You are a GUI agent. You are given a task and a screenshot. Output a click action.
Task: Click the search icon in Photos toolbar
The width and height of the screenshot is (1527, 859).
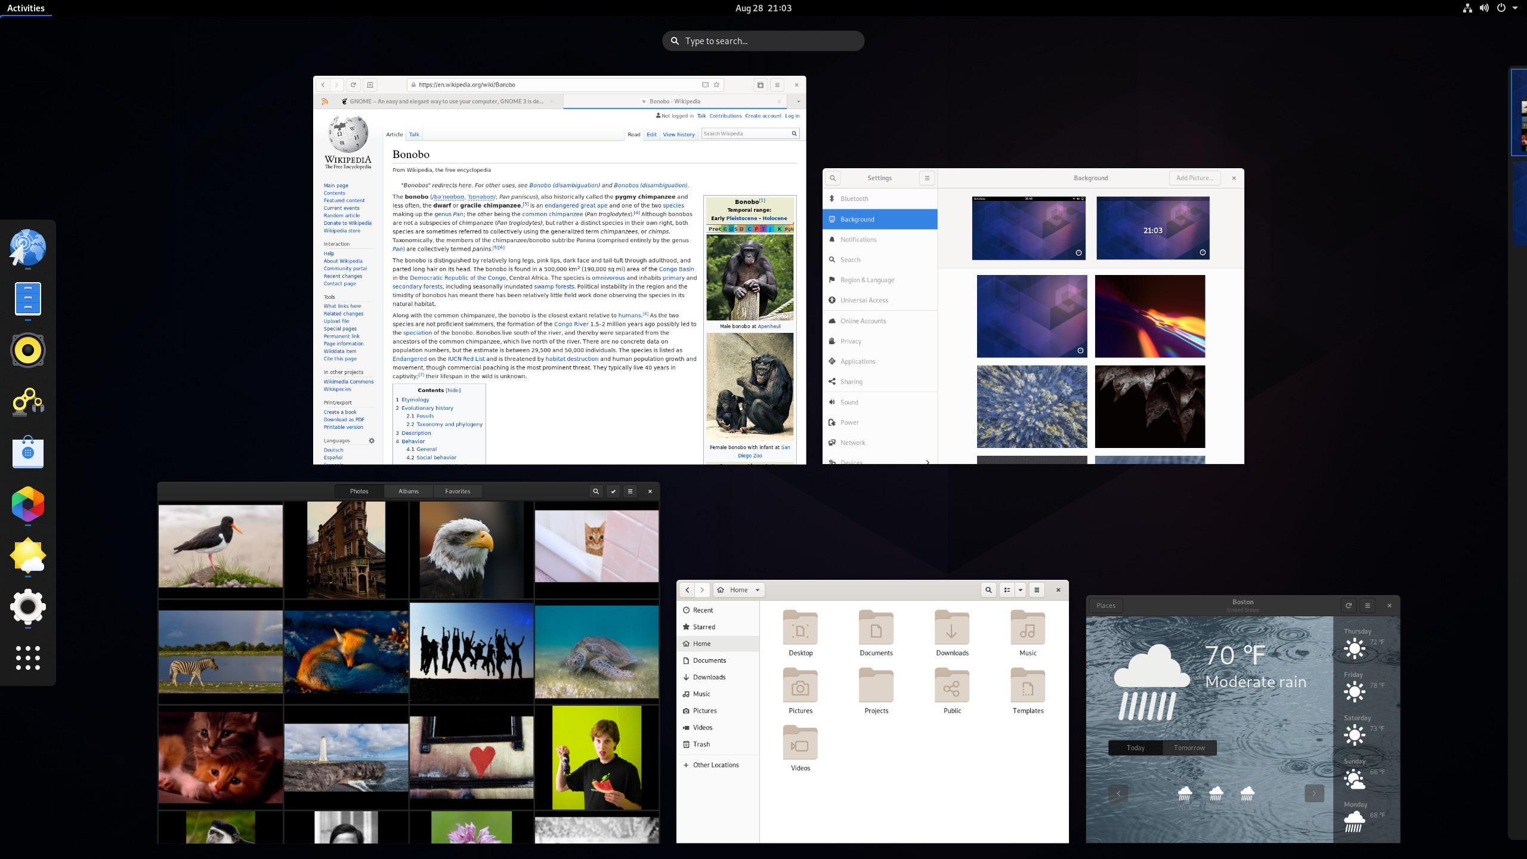point(596,491)
